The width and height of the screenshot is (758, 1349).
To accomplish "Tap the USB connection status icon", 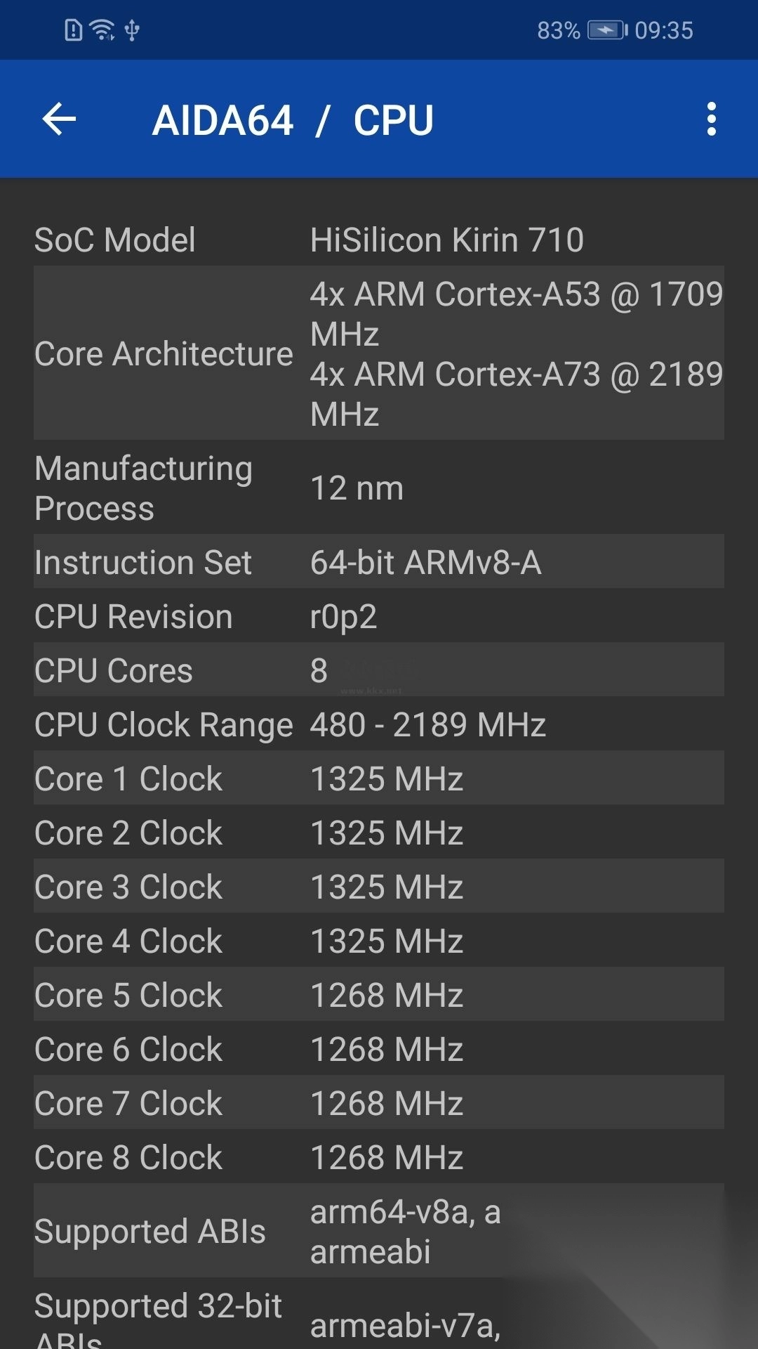I will (132, 30).
